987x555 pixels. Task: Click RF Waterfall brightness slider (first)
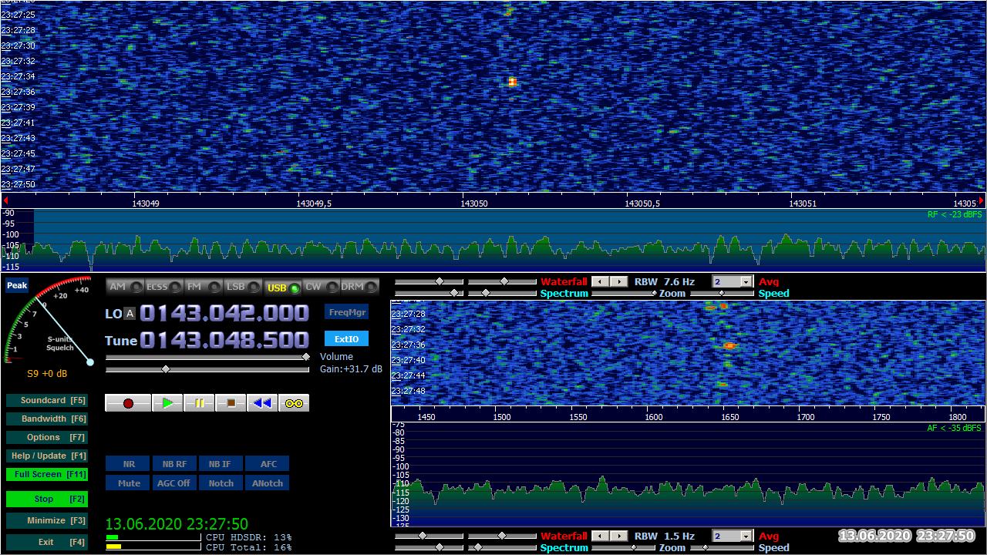coord(429,282)
